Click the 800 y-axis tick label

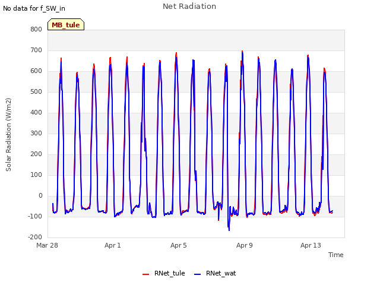(36, 29)
